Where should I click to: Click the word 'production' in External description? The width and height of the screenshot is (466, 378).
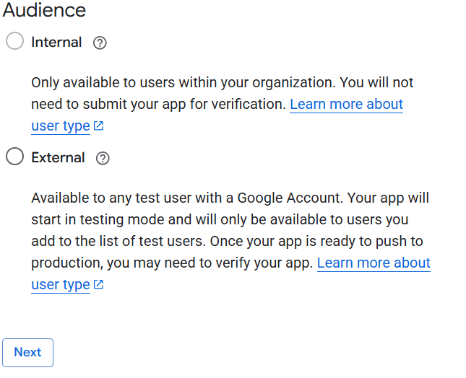coord(66,263)
